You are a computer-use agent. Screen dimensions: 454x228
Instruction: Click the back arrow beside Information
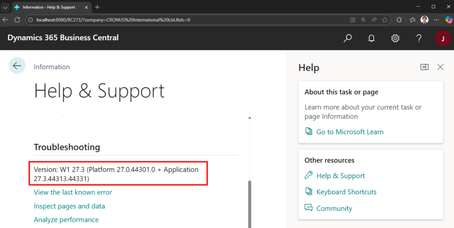(17, 66)
